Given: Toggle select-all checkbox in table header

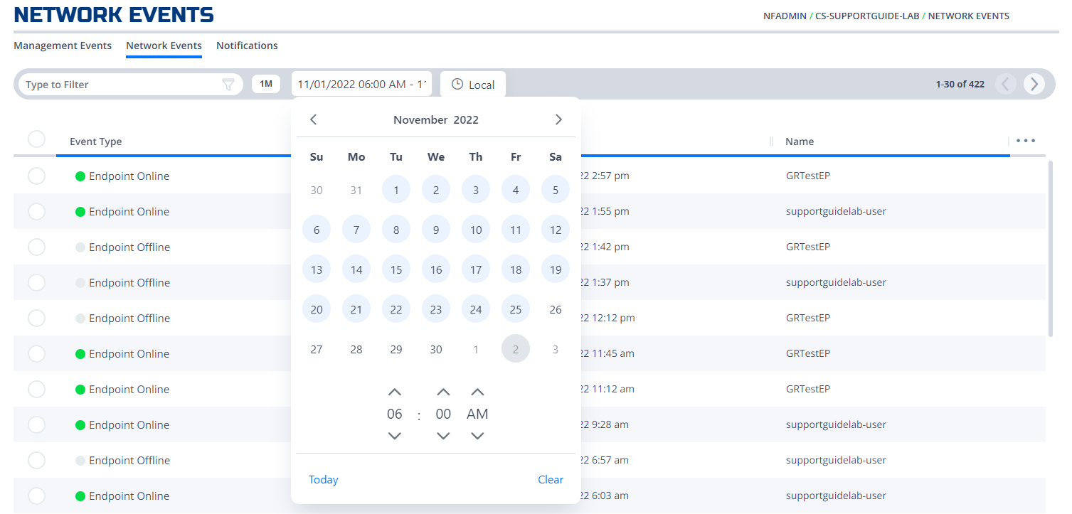Looking at the screenshot, I should 36,139.
